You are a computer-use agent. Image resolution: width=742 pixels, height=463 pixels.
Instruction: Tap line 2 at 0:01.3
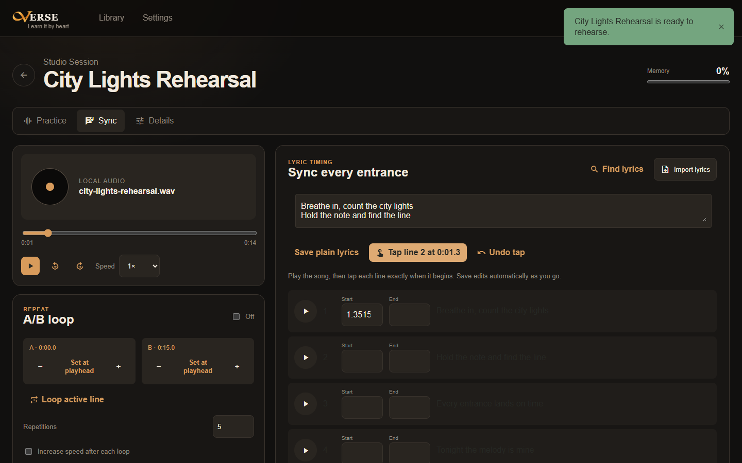click(x=418, y=253)
